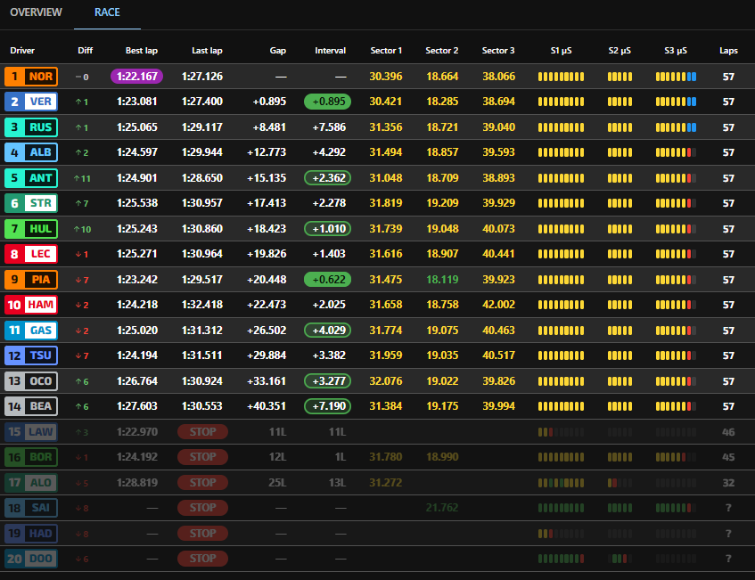This screenshot has width=755, height=580.
Task: Click the Interval column header
Action: click(x=331, y=51)
